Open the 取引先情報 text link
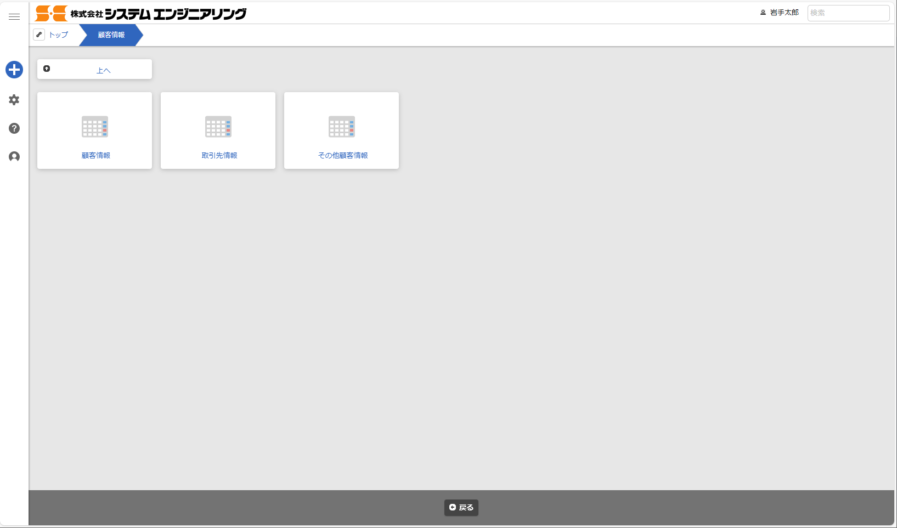Viewport: 897px width, 528px height. [219, 156]
